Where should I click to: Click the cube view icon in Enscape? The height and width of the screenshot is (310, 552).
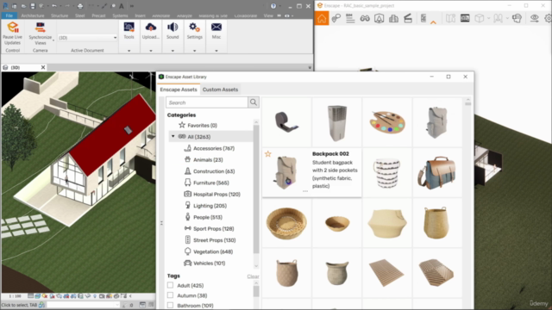[480, 18]
